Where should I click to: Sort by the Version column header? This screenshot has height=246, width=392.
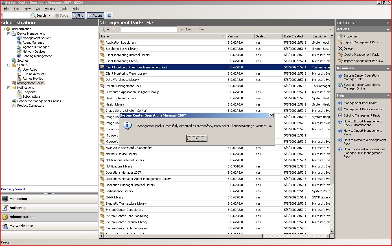240,36
